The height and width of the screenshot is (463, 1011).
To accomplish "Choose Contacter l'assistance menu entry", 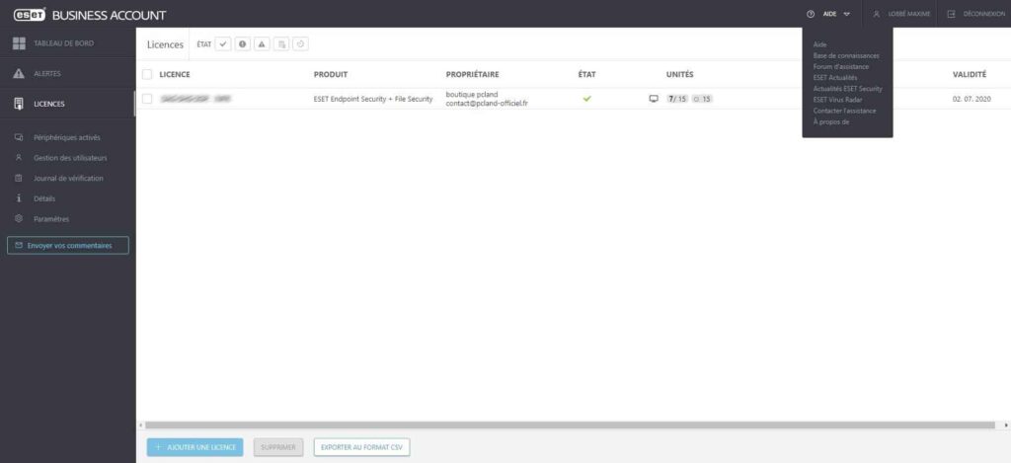I will (x=845, y=111).
